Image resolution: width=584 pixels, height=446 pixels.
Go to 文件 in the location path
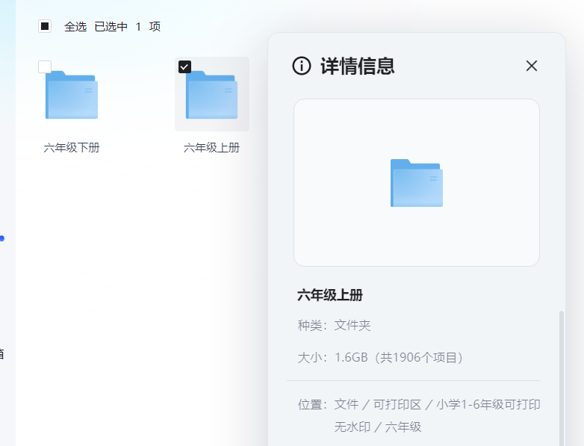click(x=347, y=404)
